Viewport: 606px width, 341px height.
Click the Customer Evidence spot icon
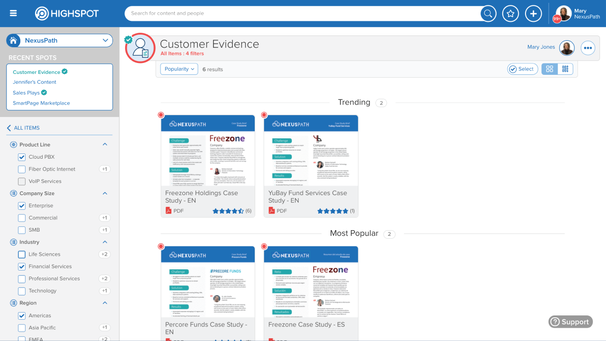coord(140,48)
